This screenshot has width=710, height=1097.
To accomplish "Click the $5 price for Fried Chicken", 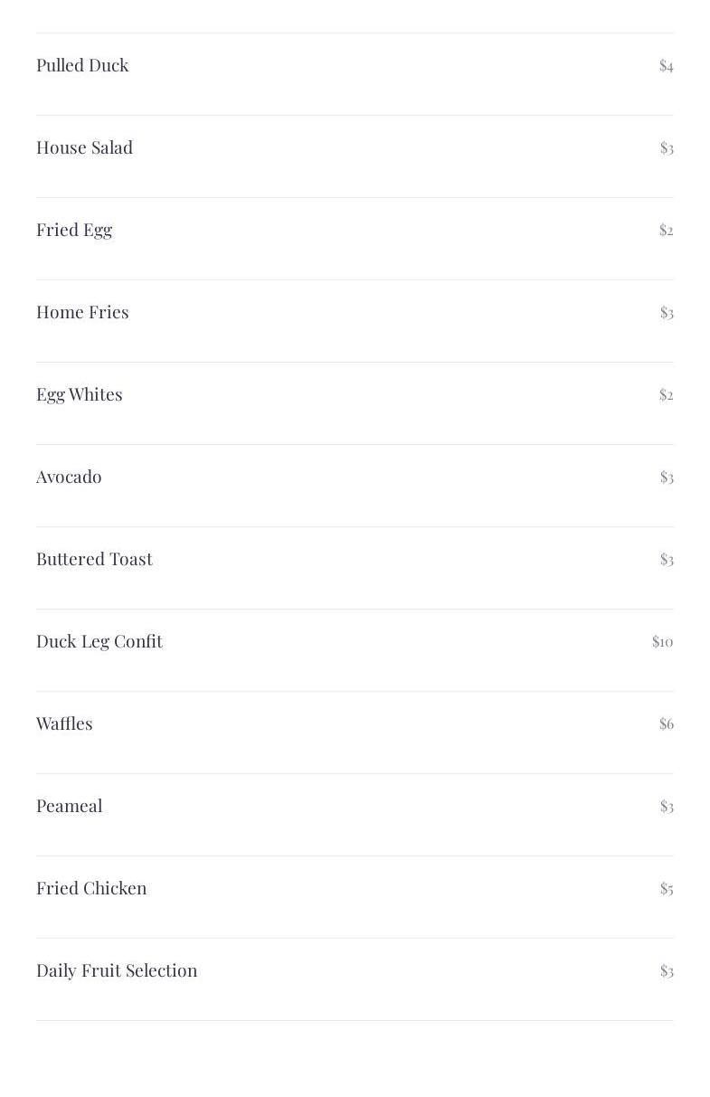I will point(667,888).
